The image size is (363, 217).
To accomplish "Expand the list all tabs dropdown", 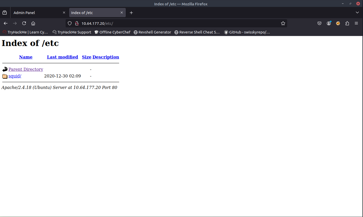I will click(357, 13).
